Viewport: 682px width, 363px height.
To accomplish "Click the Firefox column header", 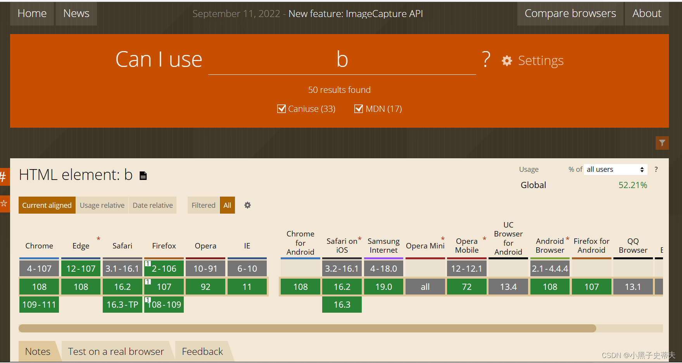I will [164, 246].
